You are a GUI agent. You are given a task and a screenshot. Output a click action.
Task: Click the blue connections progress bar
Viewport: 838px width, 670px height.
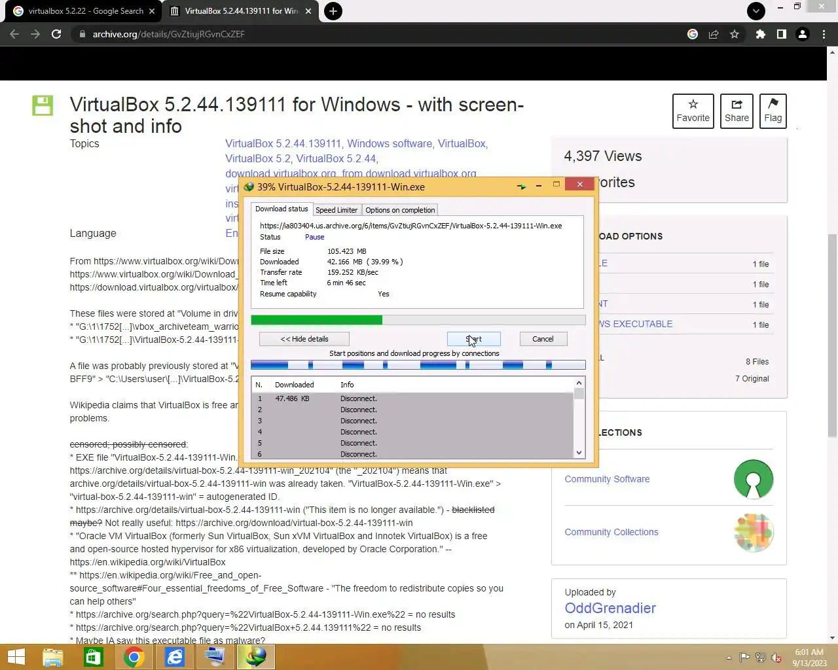(418, 365)
